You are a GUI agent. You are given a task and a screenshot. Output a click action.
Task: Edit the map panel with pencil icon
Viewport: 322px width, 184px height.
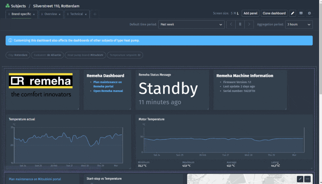coord(300,179)
